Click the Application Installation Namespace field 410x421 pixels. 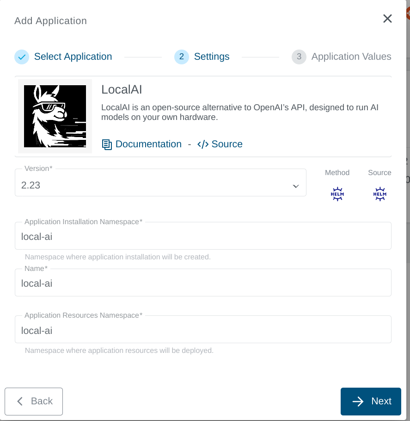click(x=203, y=235)
